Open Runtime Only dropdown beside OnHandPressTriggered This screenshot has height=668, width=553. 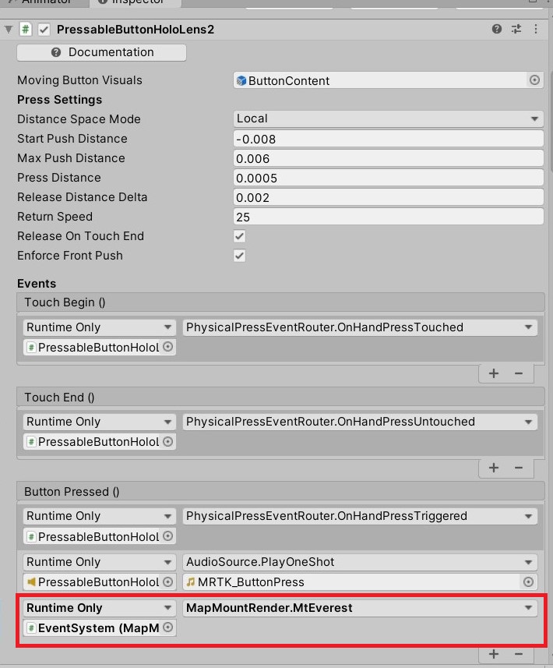(x=100, y=516)
